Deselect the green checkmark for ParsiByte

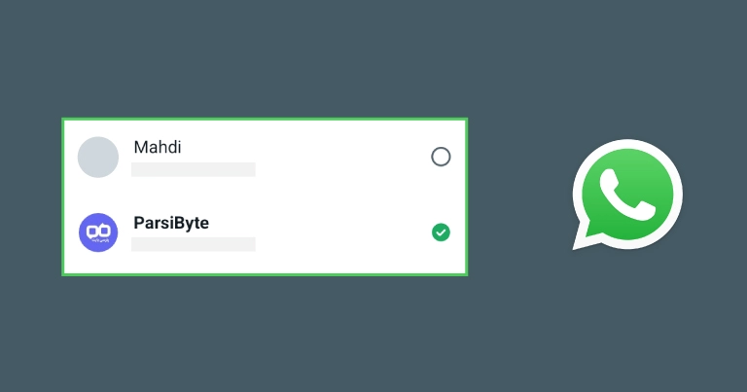(x=441, y=232)
